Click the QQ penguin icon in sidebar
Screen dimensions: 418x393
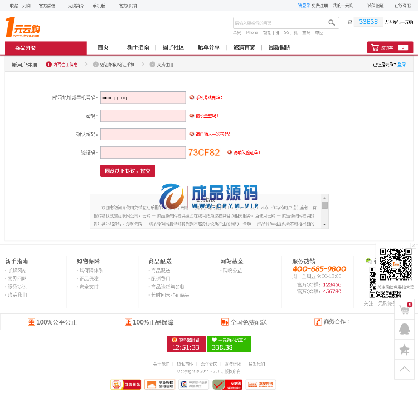click(405, 329)
